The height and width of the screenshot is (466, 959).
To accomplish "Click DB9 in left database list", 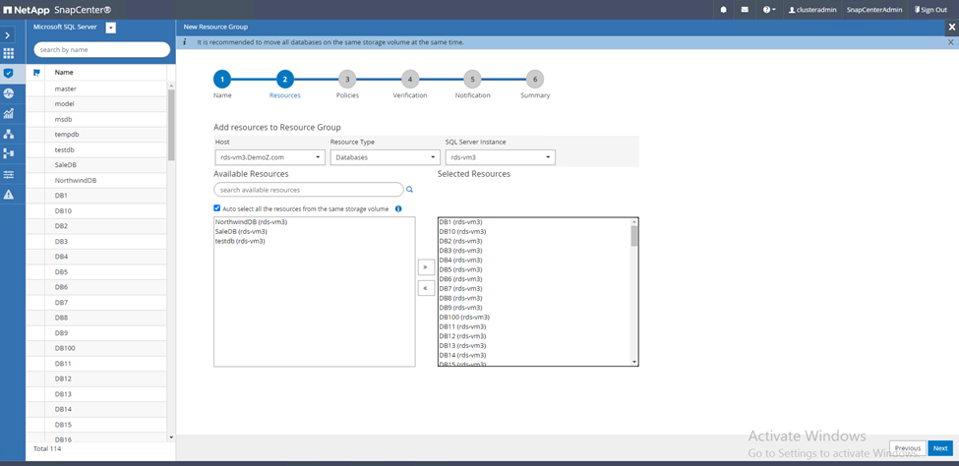I will (61, 332).
